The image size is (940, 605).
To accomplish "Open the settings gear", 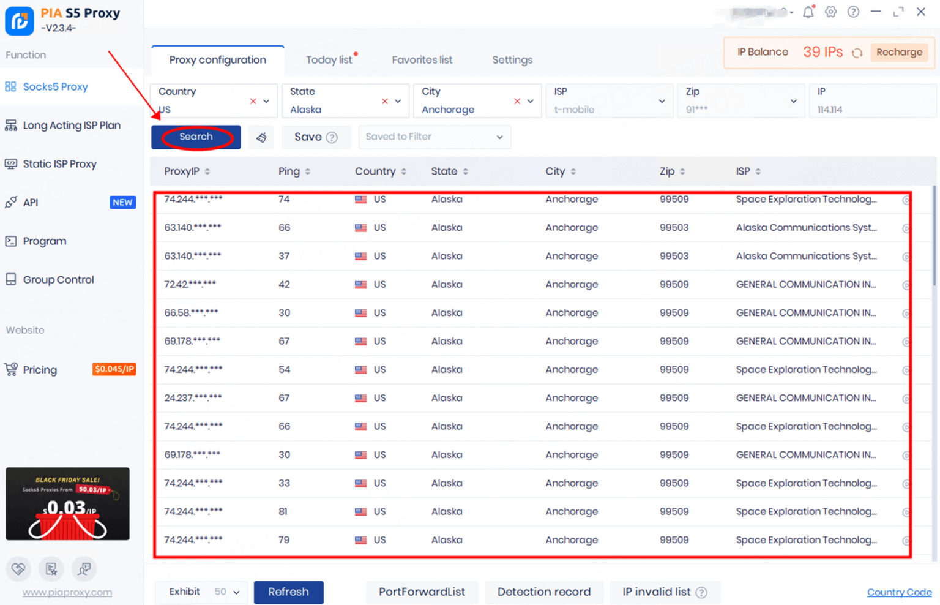I will click(x=830, y=12).
